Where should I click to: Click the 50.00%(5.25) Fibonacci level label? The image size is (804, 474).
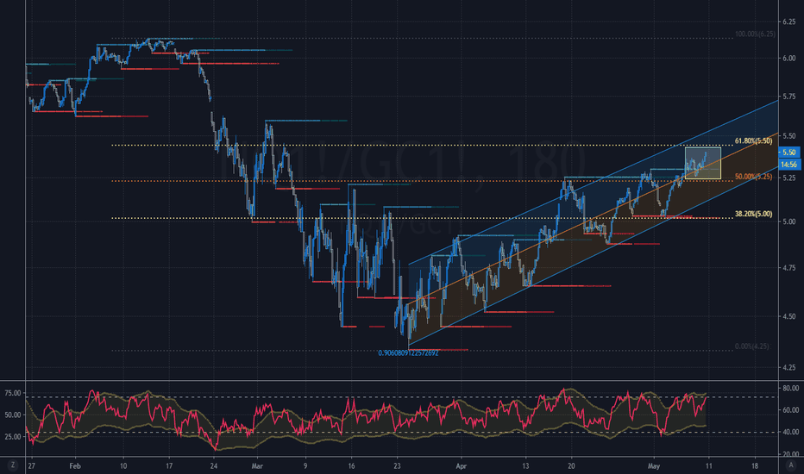click(753, 177)
